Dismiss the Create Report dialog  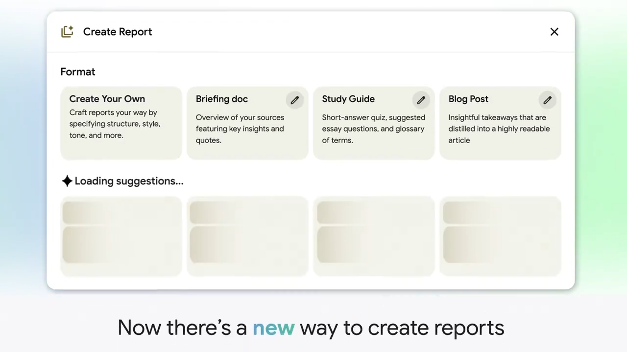pyautogui.click(x=554, y=31)
